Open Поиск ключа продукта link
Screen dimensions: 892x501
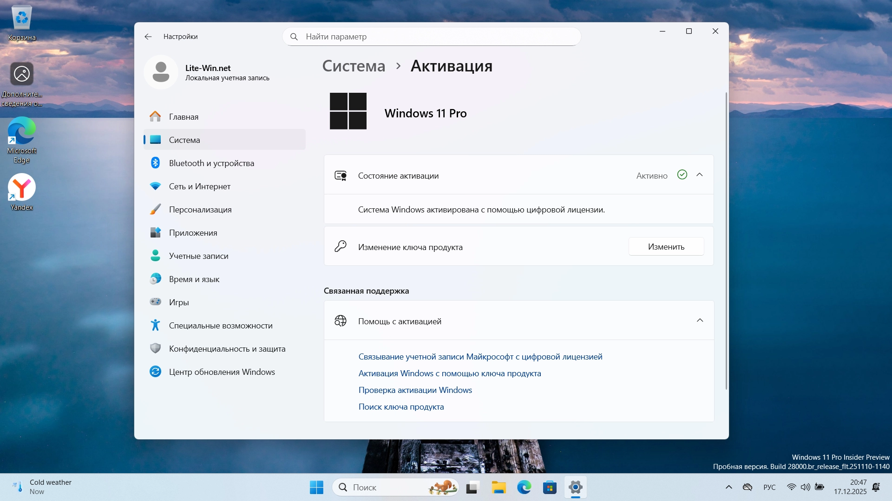(401, 407)
